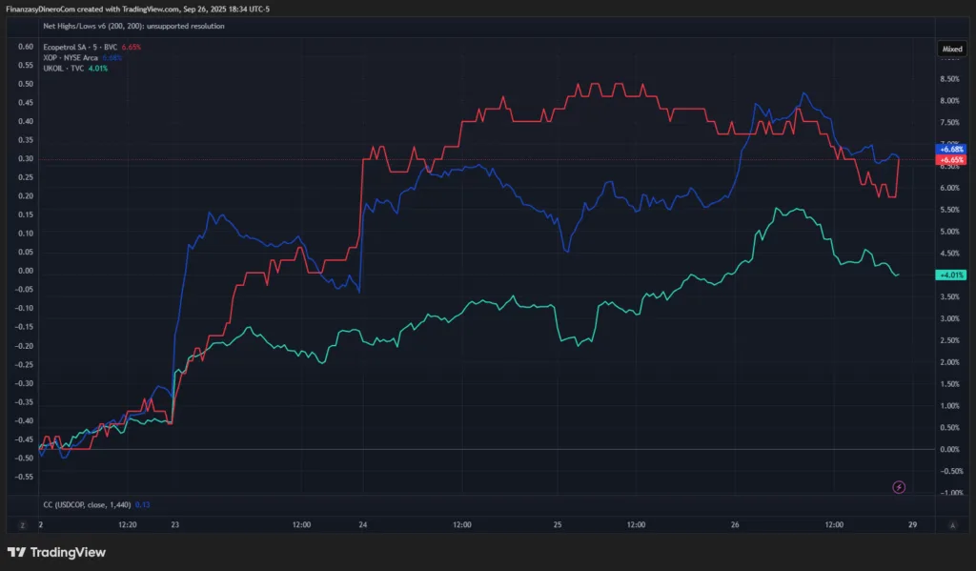Click the A auto-scale icon at bottom-right
976x571 pixels.
951,524
